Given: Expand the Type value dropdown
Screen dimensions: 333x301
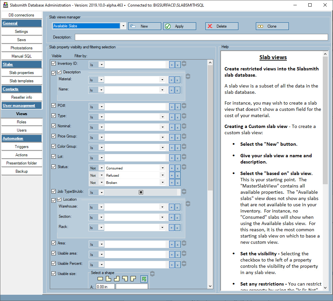Looking at the screenshot, I should [163, 117].
